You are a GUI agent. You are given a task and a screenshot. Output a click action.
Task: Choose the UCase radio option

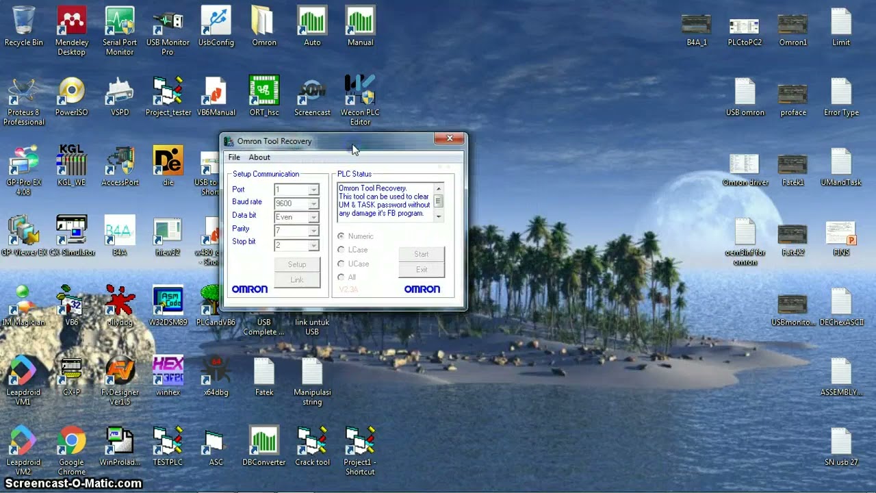[x=341, y=264]
